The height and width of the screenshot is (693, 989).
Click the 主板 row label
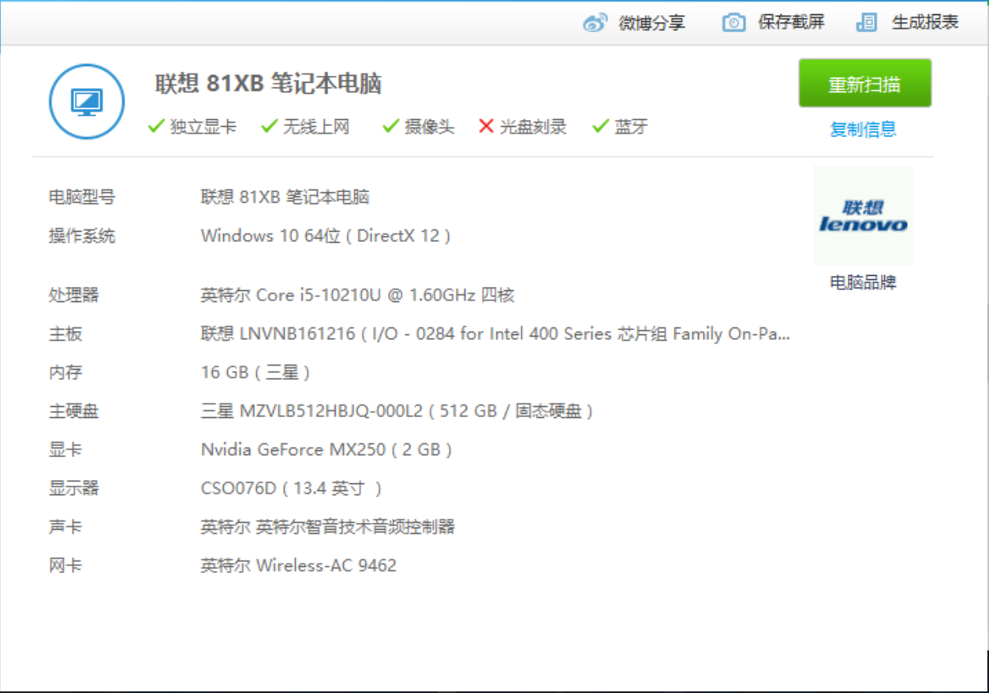click(x=65, y=333)
